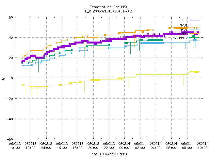Click the 08:00 time tick label
The image size is (209, 157).
tap(187, 146)
